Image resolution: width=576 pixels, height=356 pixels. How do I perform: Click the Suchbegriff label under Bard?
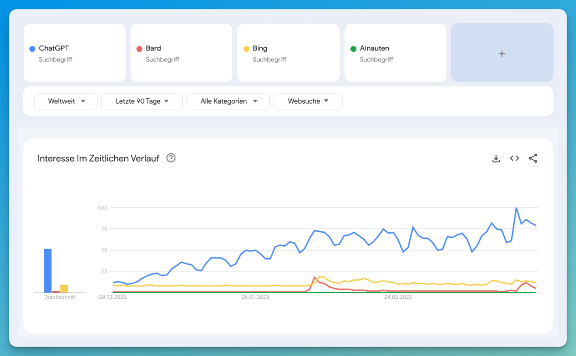[162, 59]
